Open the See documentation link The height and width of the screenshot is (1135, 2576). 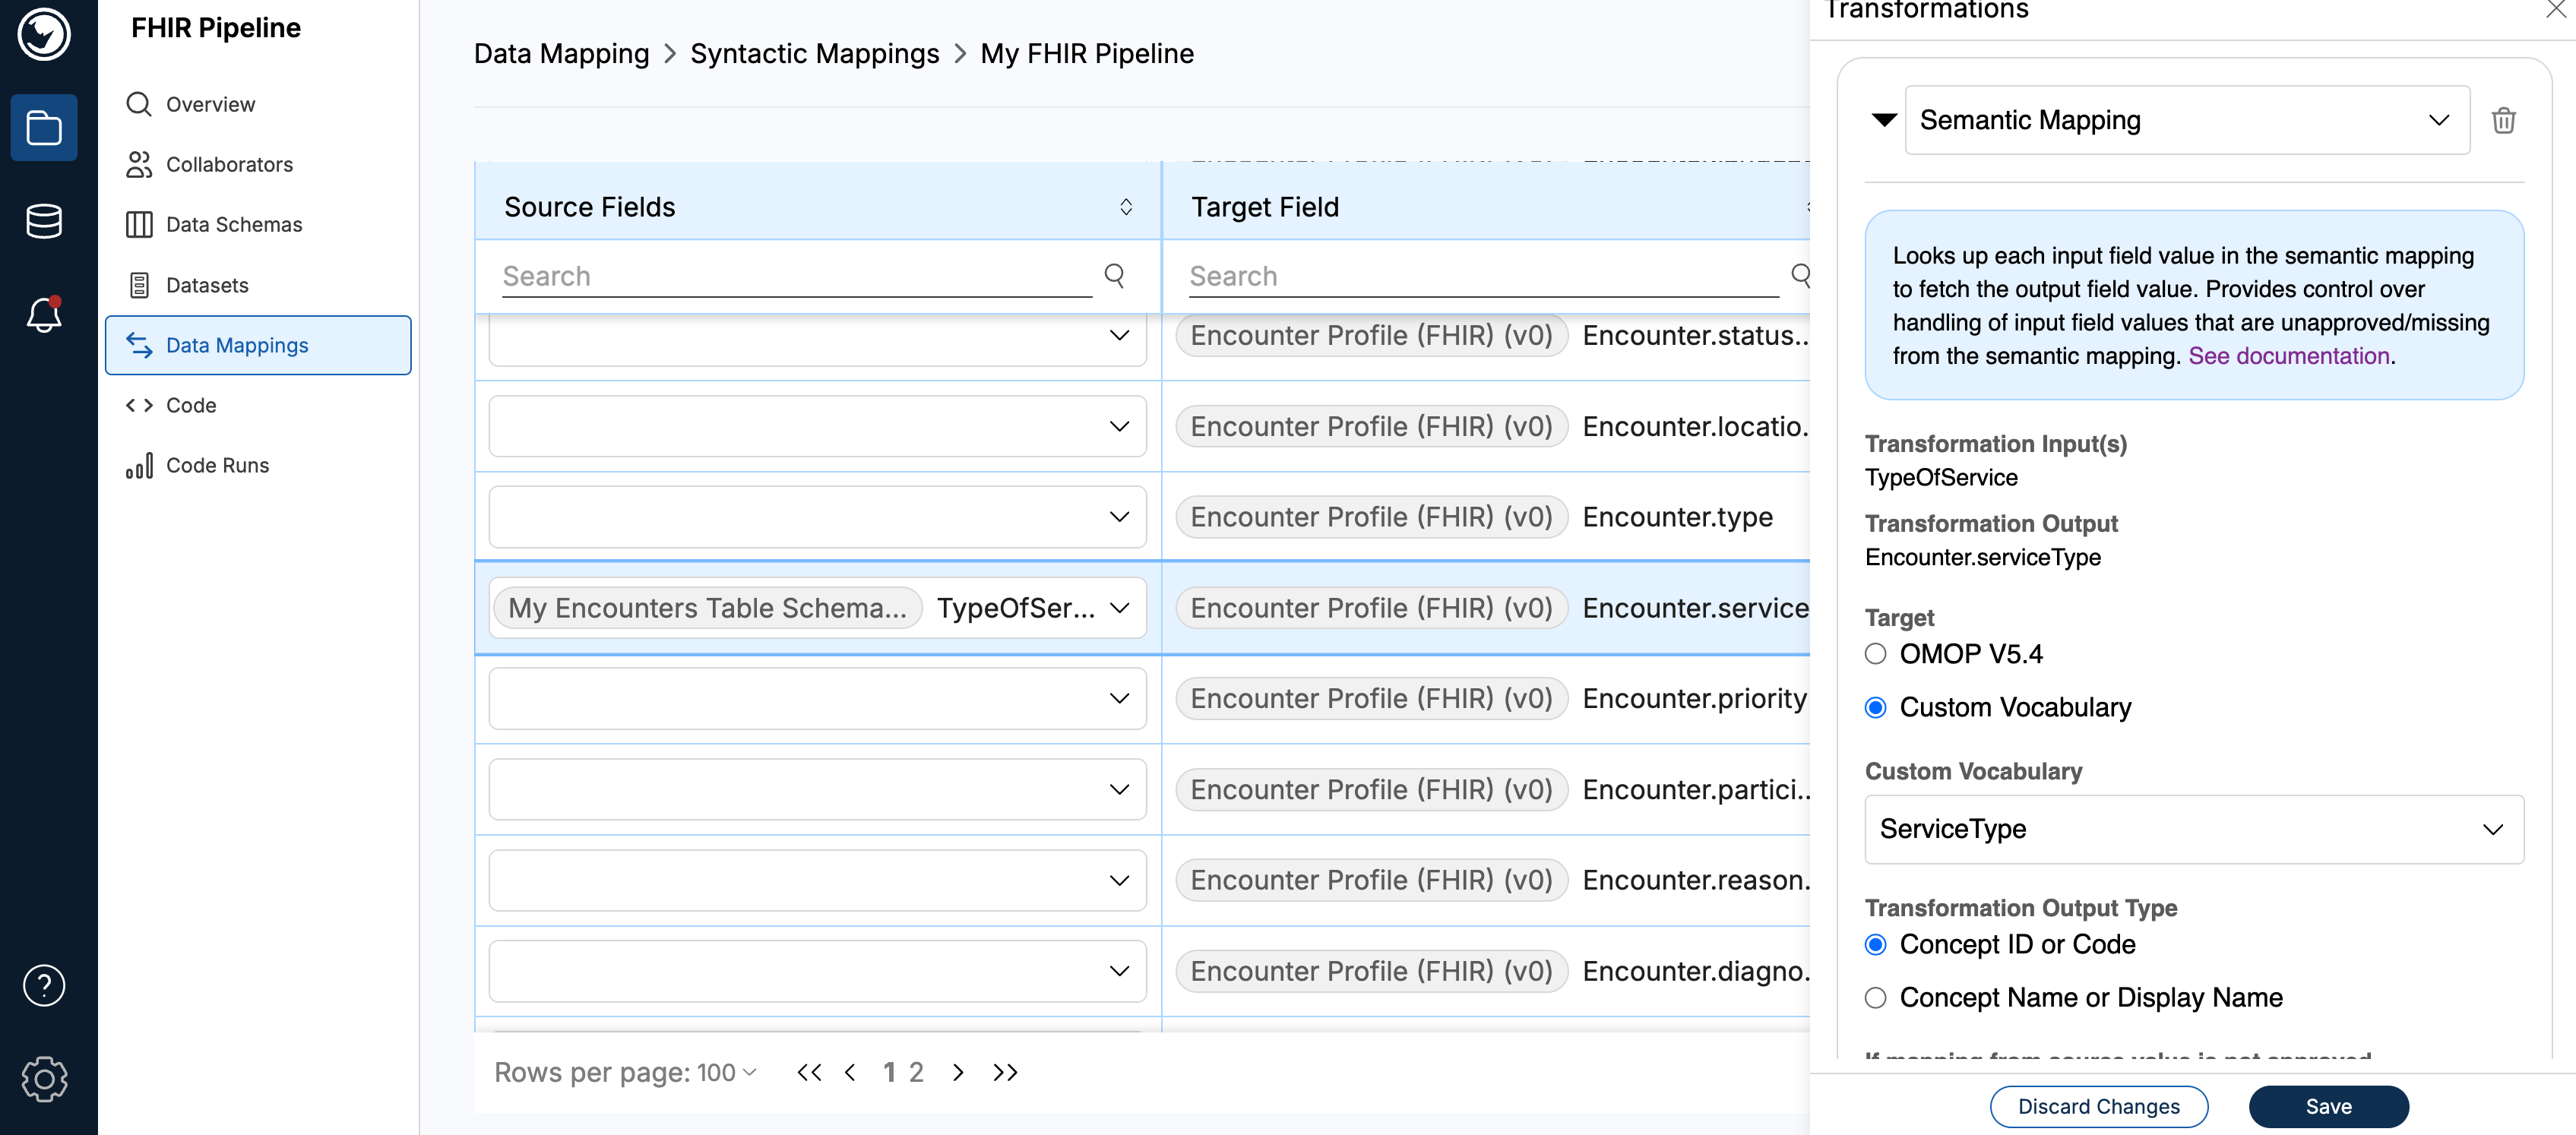tap(2288, 356)
